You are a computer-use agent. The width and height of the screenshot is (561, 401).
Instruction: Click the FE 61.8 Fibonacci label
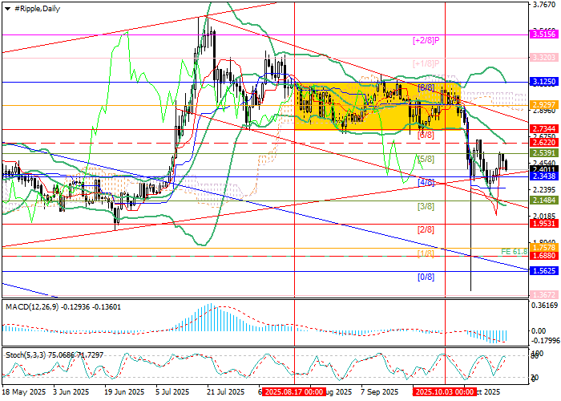[515, 252]
